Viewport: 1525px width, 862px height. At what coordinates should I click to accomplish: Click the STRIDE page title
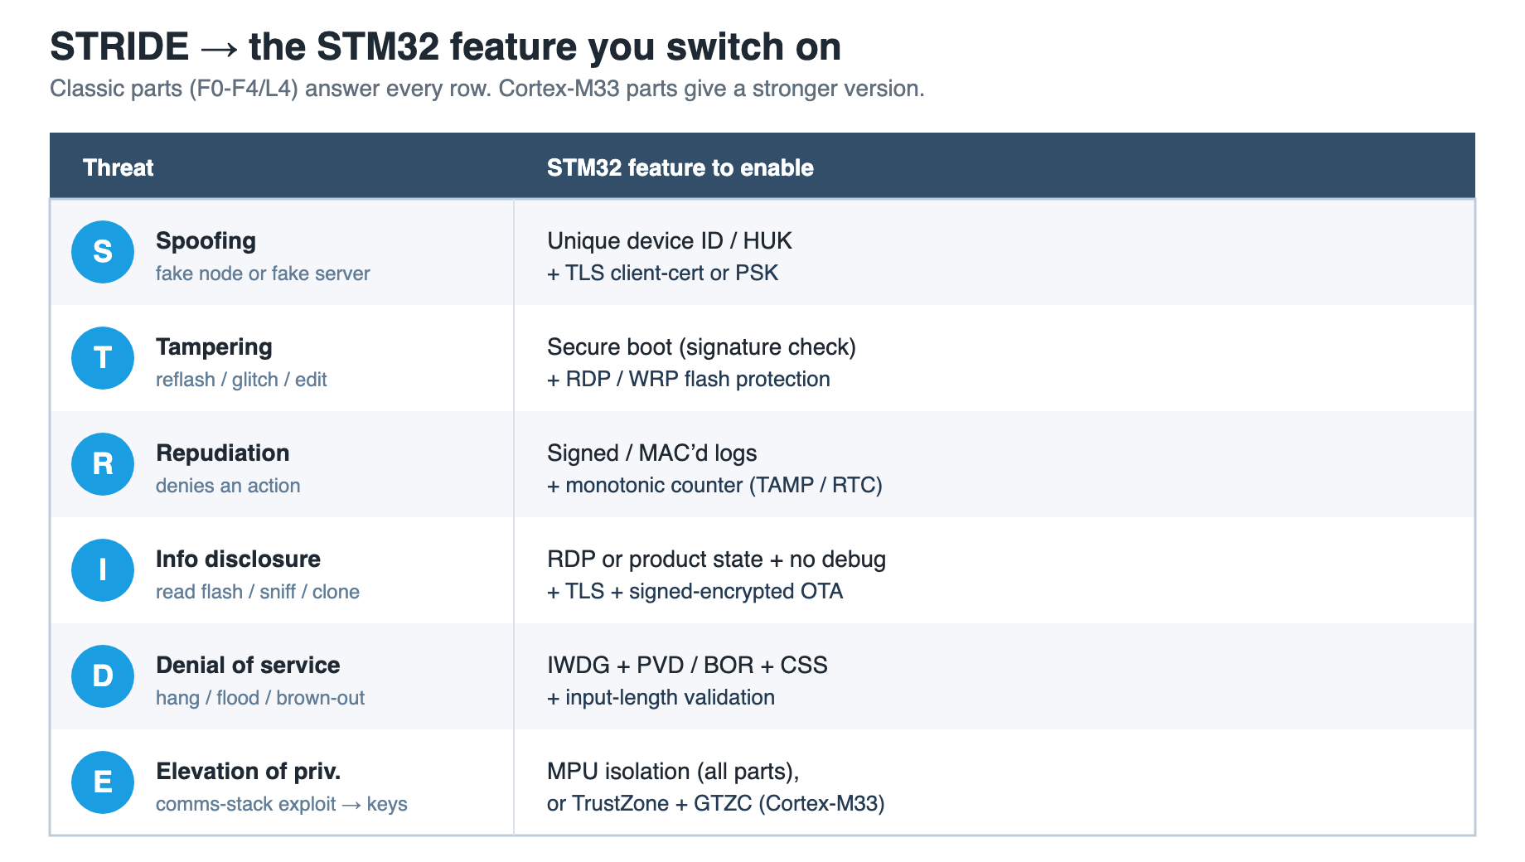446,46
